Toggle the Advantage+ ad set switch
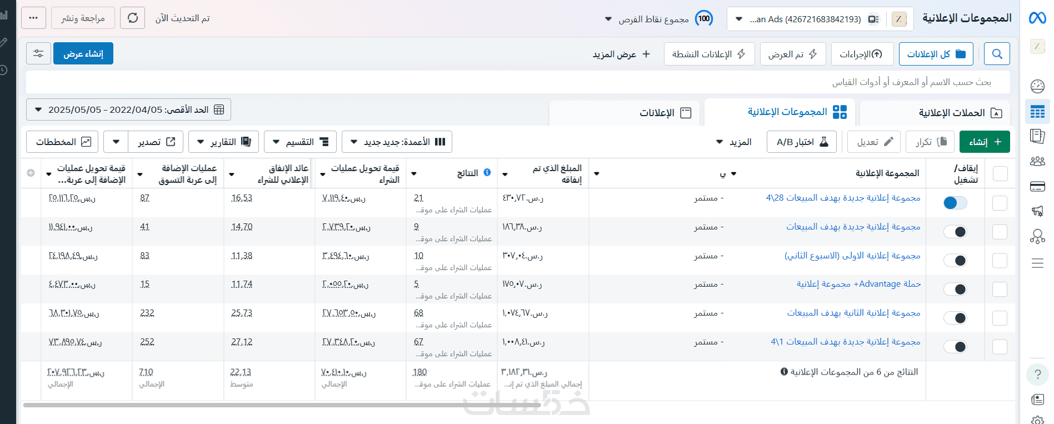The width and height of the screenshot is (1054, 424). point(955,290)
